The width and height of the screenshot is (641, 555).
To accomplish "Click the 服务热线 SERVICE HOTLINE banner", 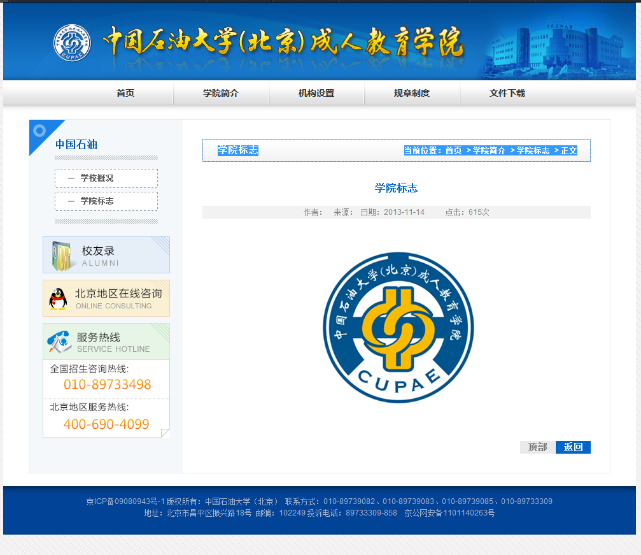I will pos(106,342).
